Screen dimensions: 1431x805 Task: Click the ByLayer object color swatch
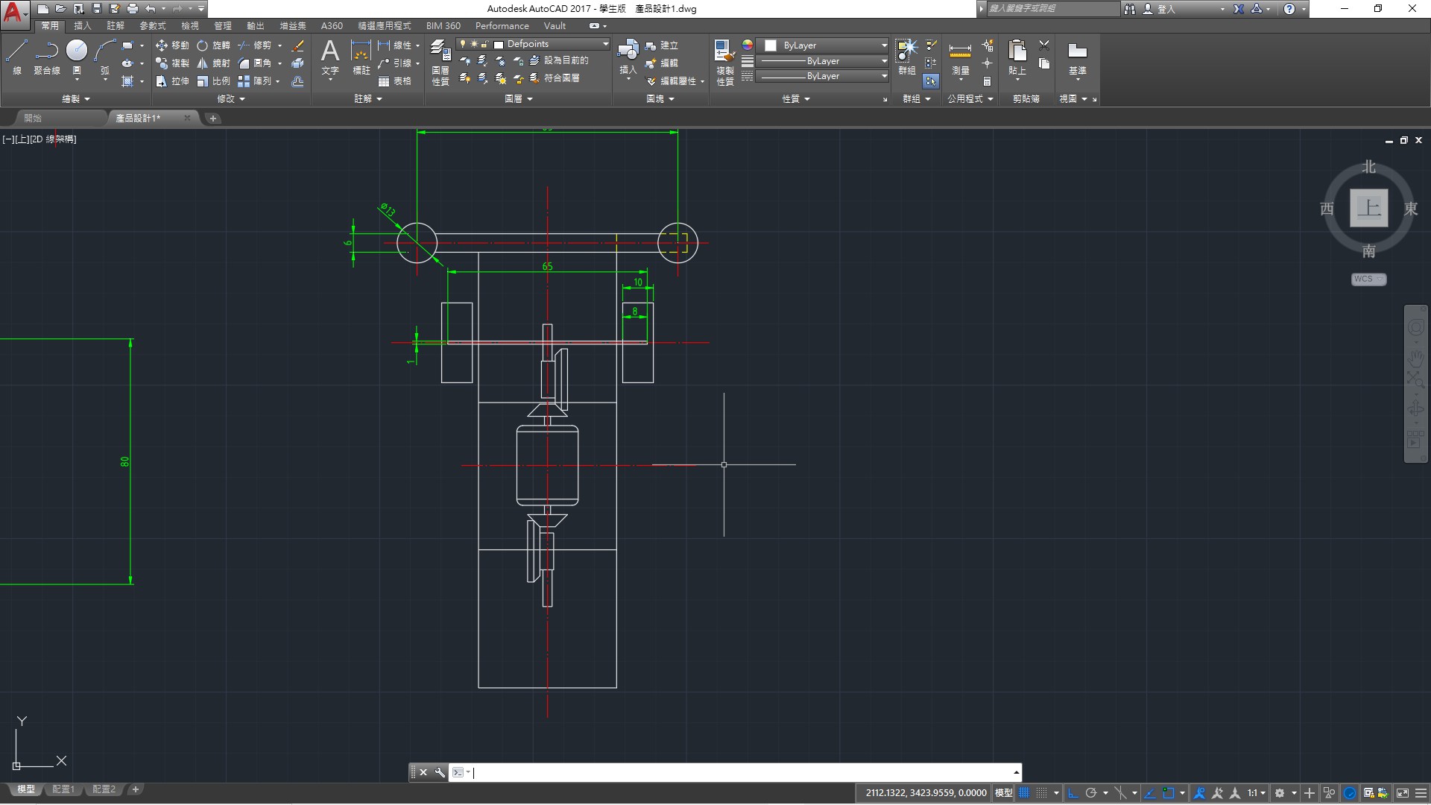tap(771, 45)
